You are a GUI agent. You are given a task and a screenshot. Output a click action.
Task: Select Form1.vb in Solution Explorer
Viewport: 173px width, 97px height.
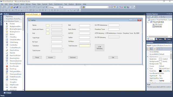point(157,26)
